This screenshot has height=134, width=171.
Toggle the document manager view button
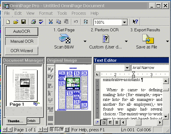pyautogui.click(x=52, y=129)
